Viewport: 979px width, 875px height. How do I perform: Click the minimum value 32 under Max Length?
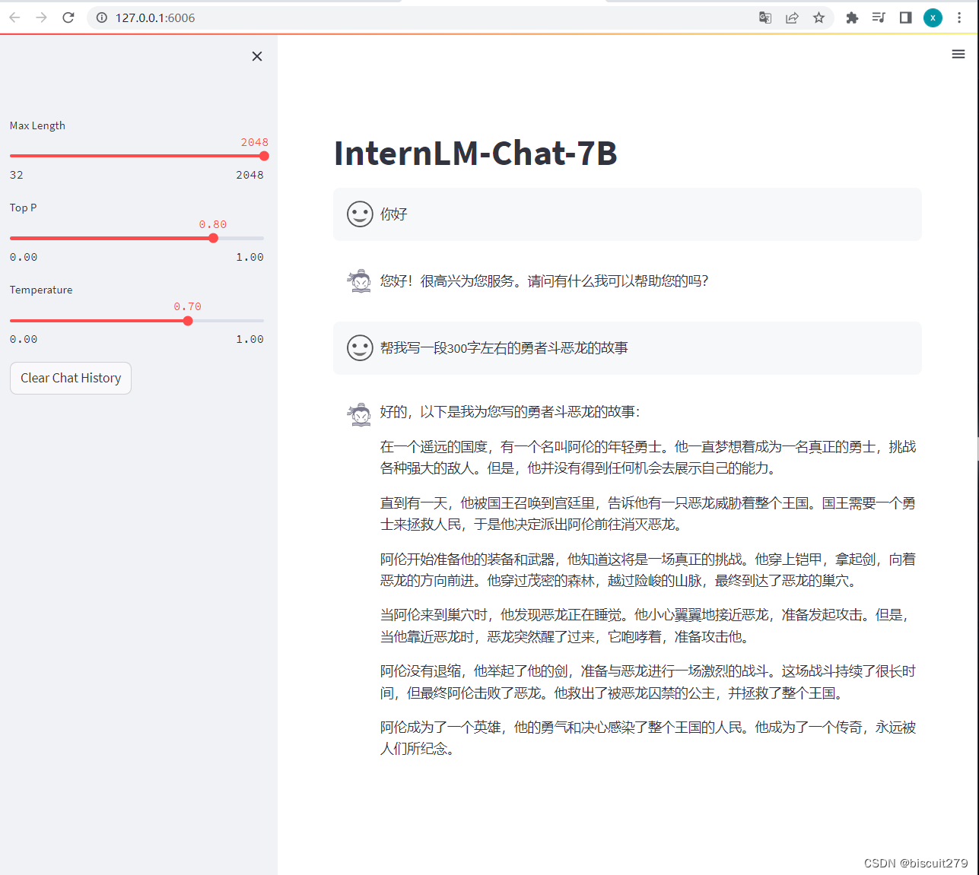pyautogui.click(x=17, y=175)
